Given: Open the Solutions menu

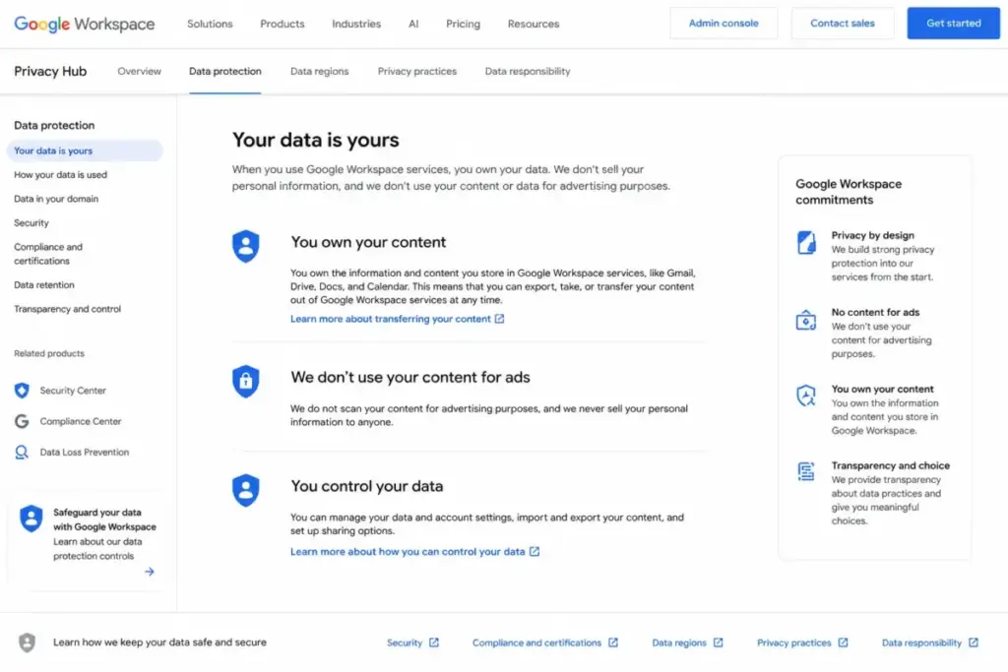Looking at the screenshot, I should (210, 24).
